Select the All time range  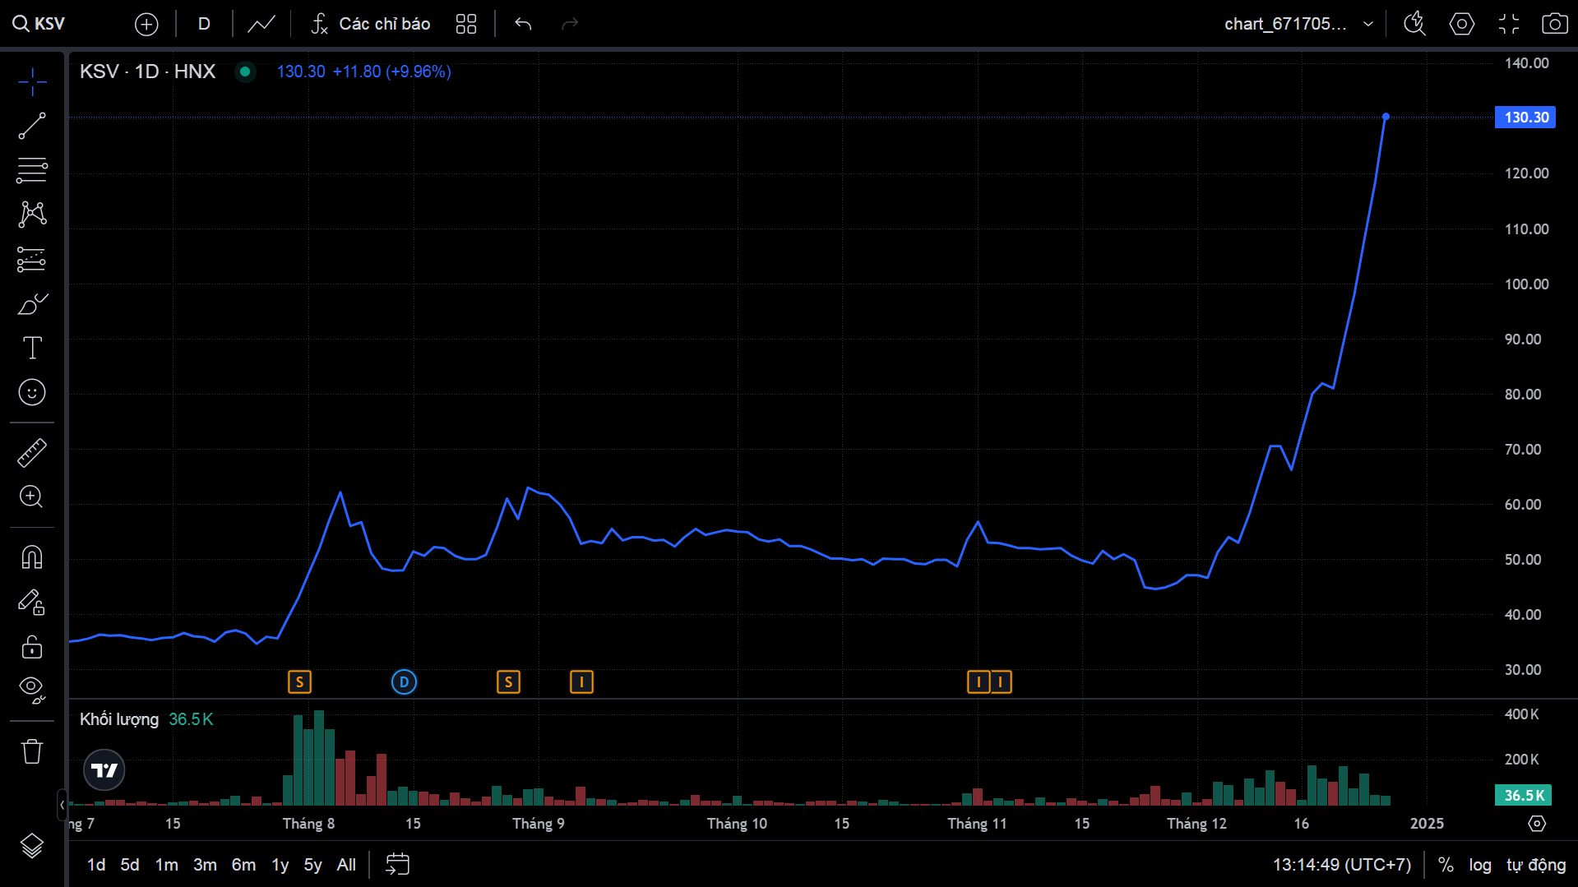[x=347, y=865]
